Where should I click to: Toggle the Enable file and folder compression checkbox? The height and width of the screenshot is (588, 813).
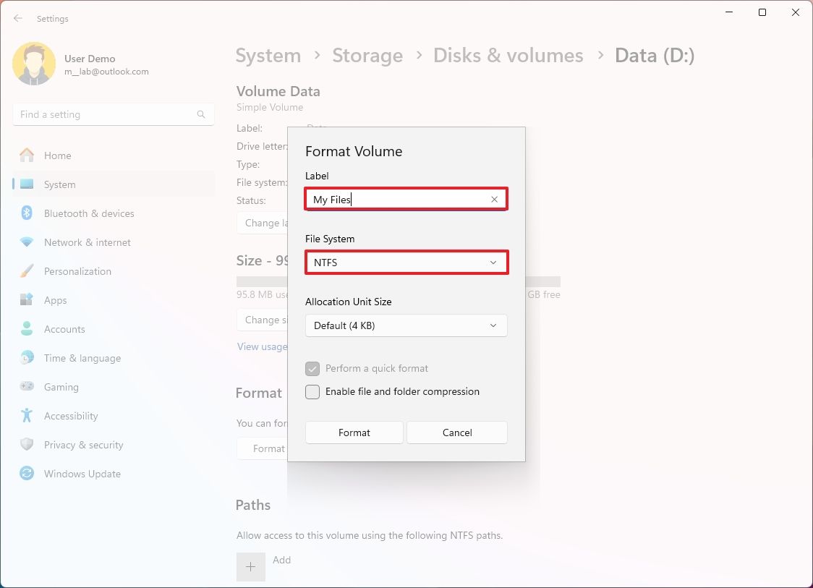312,391
